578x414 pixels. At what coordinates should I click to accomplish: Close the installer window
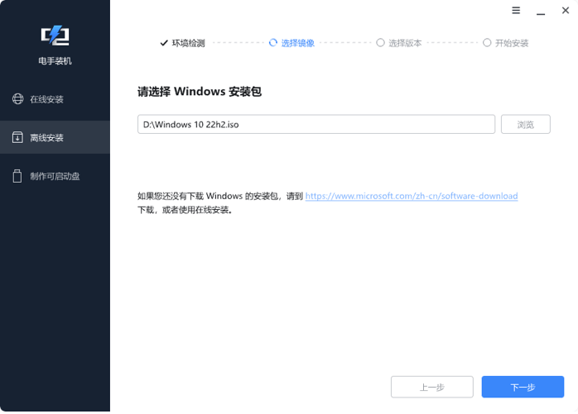coord(566,10)
